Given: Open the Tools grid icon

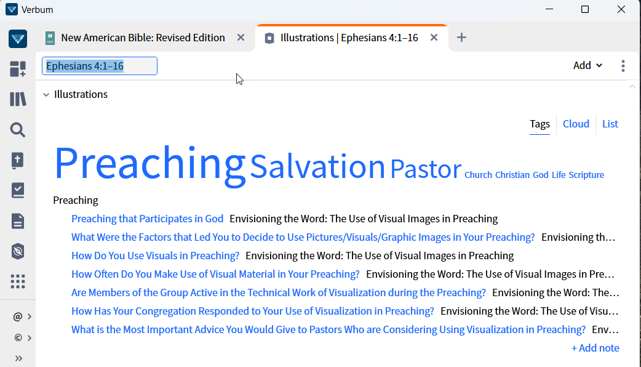Looking at the screenshot, I should pos(18,281).
